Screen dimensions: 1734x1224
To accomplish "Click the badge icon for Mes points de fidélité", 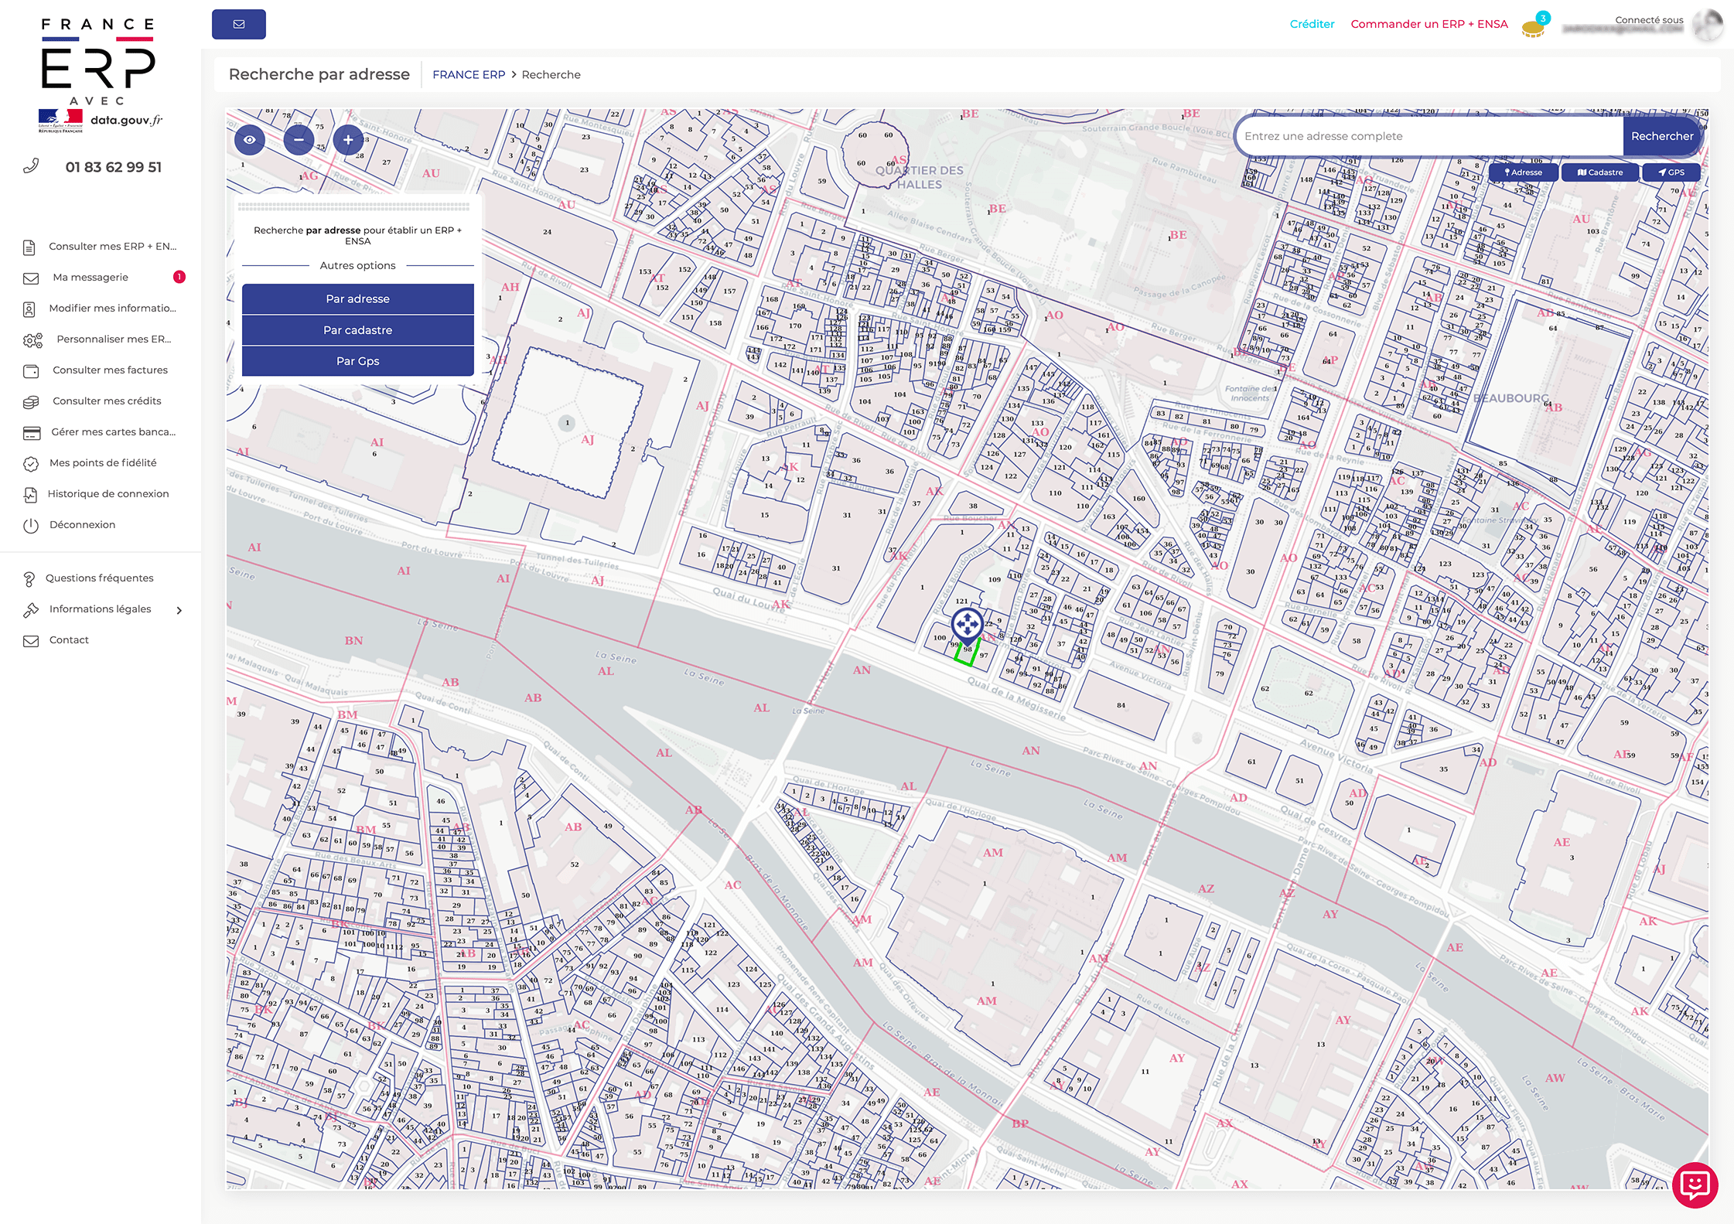I will (x=31, y=464).
